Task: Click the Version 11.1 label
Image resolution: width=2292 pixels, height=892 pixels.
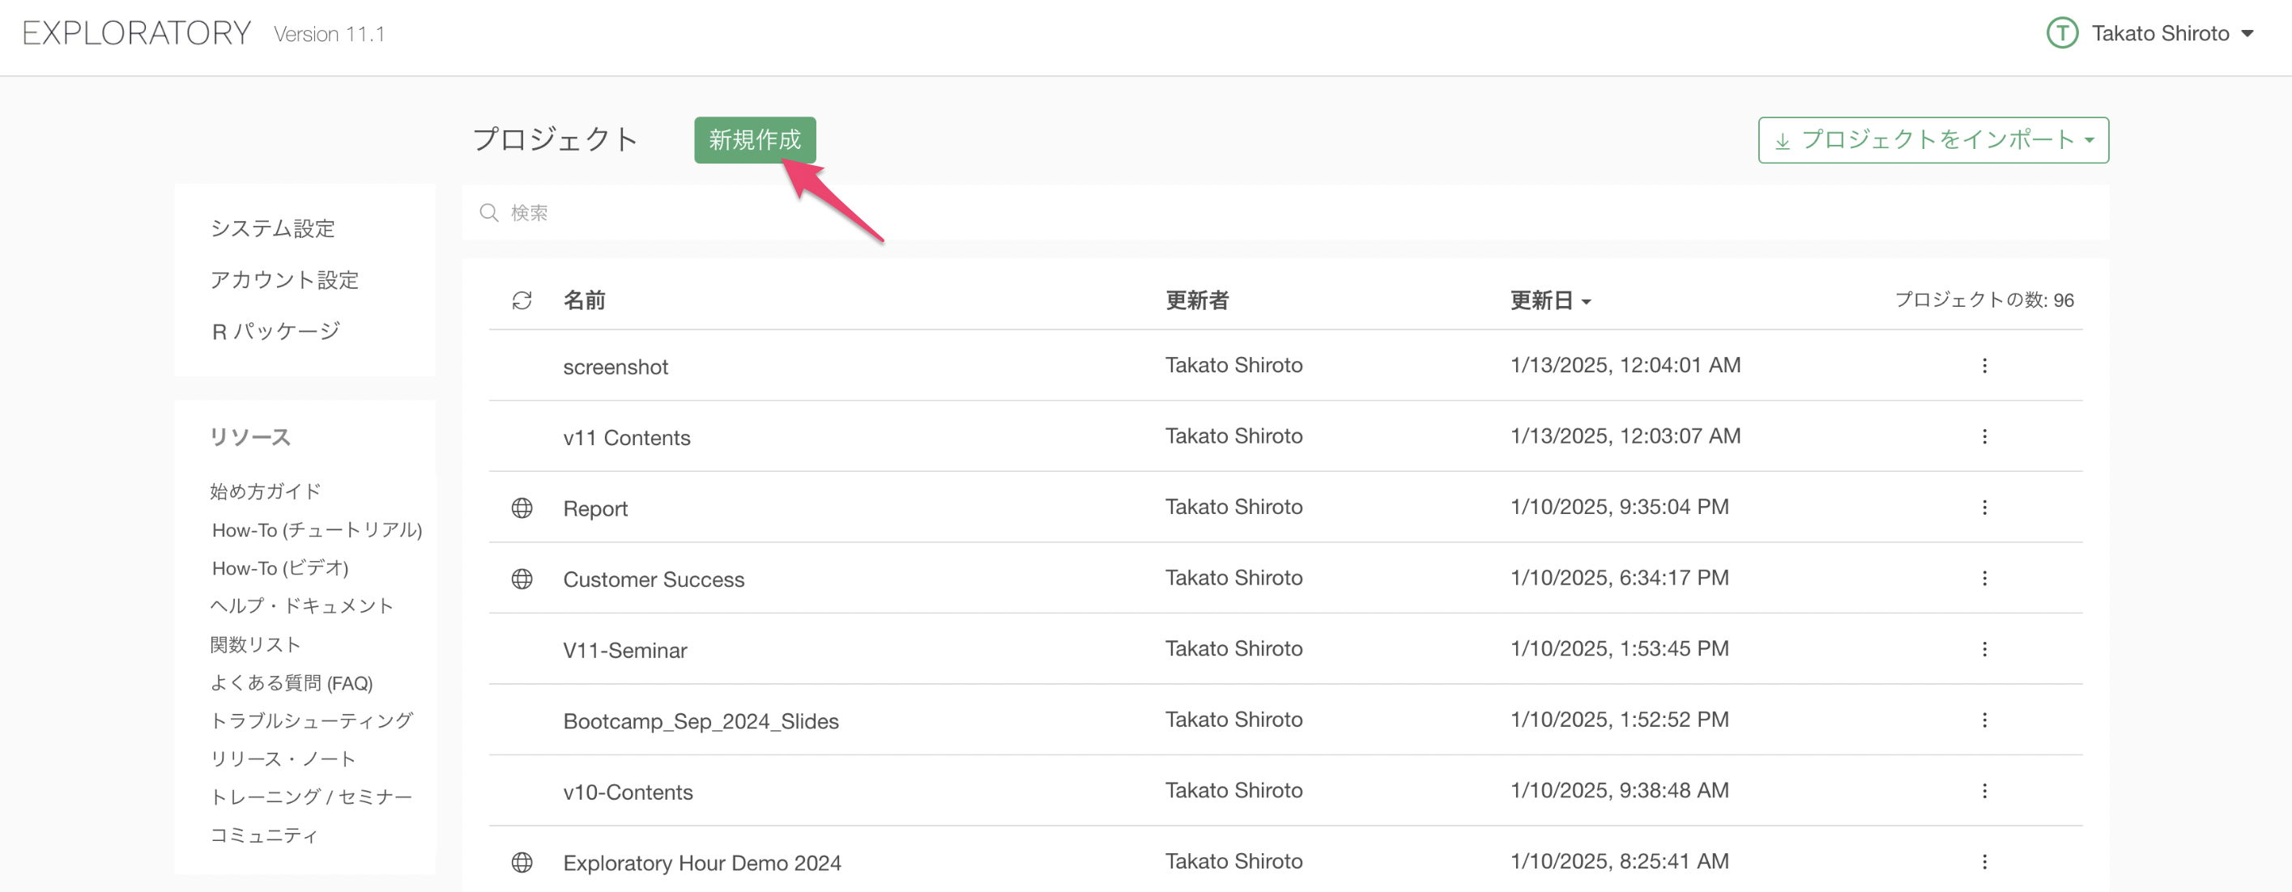Action: (329, 35)
